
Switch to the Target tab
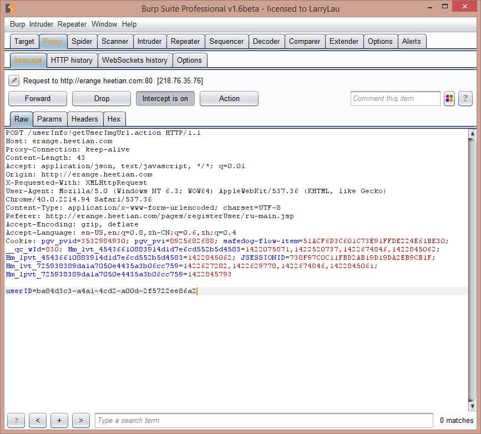[x=24, y=42]
